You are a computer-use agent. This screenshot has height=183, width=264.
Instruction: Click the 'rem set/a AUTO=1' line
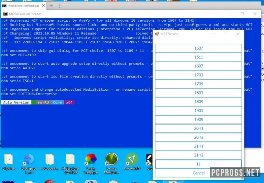18,68
